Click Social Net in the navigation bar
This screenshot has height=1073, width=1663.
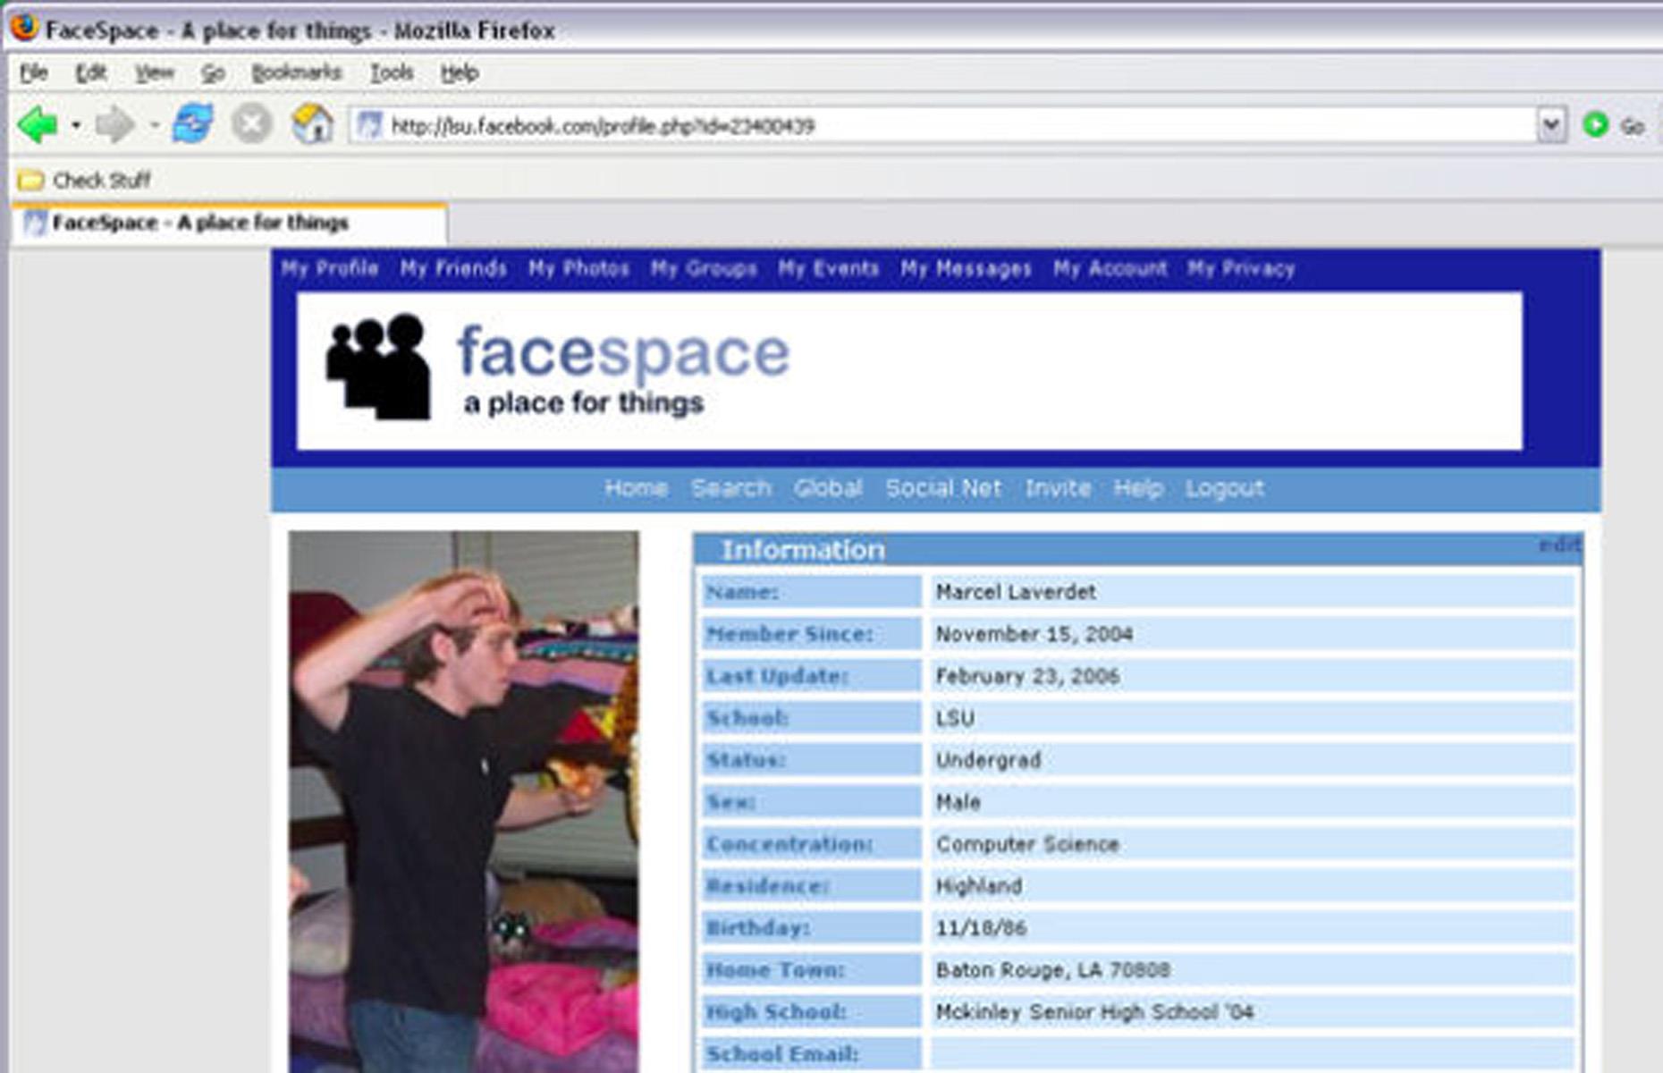[943, 488]
